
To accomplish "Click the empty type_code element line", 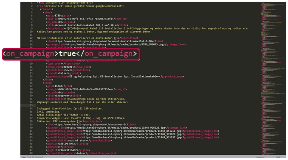I will [62, 64].
